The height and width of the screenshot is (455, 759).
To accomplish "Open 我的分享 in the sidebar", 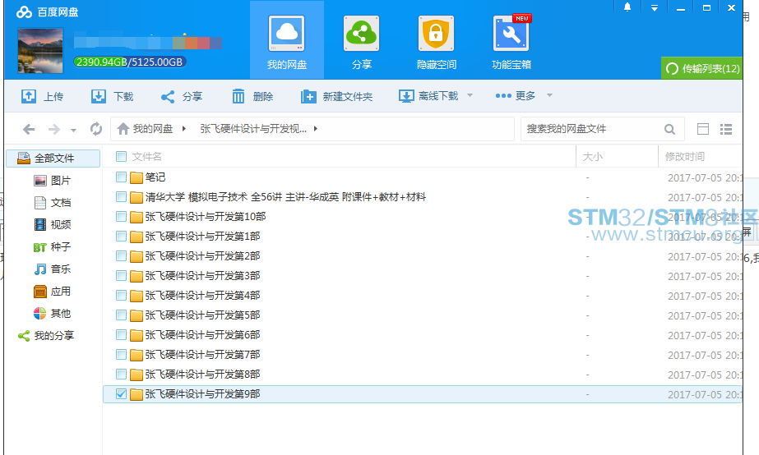I will point(46,336).
